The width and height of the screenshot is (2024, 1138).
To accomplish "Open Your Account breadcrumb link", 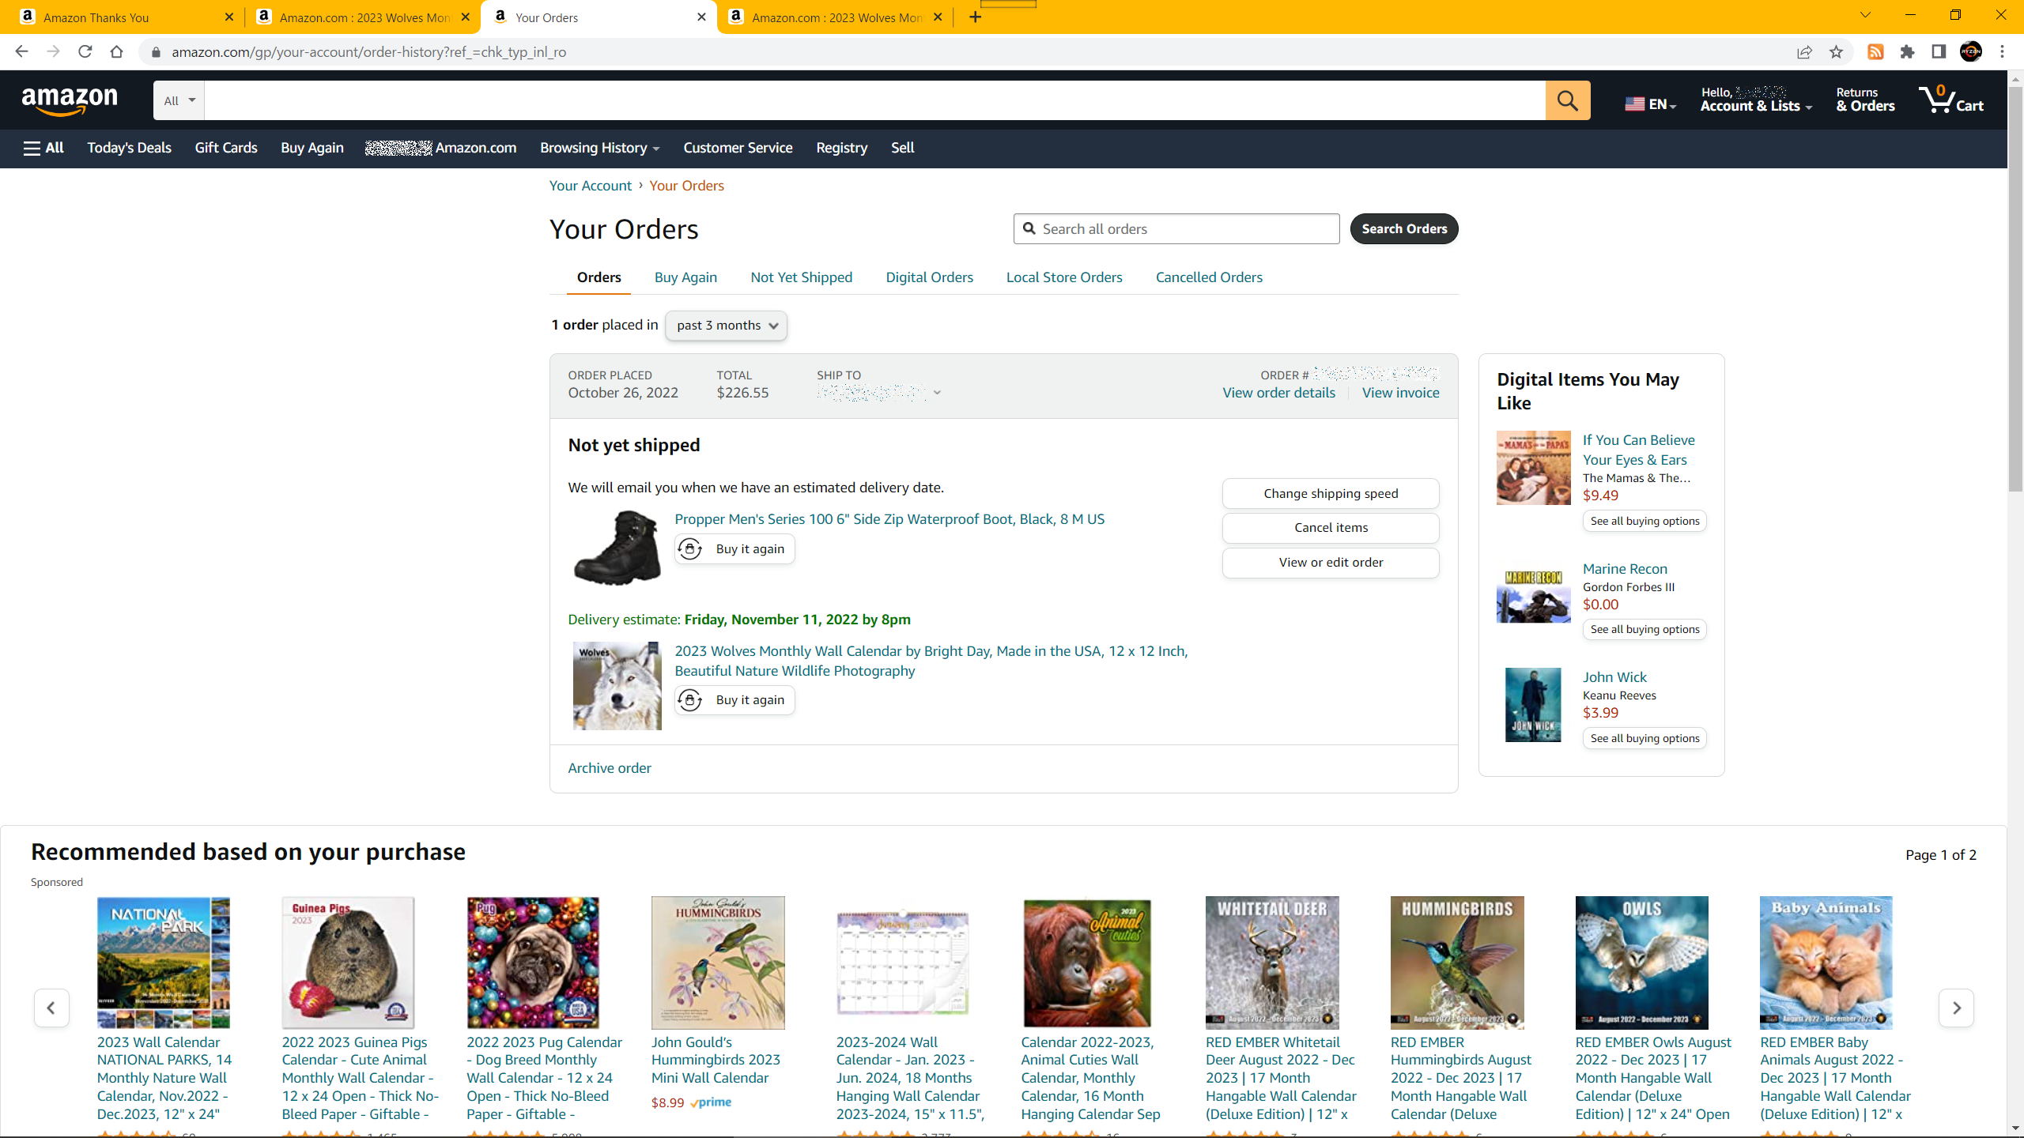I will click(x=591, y=186).
